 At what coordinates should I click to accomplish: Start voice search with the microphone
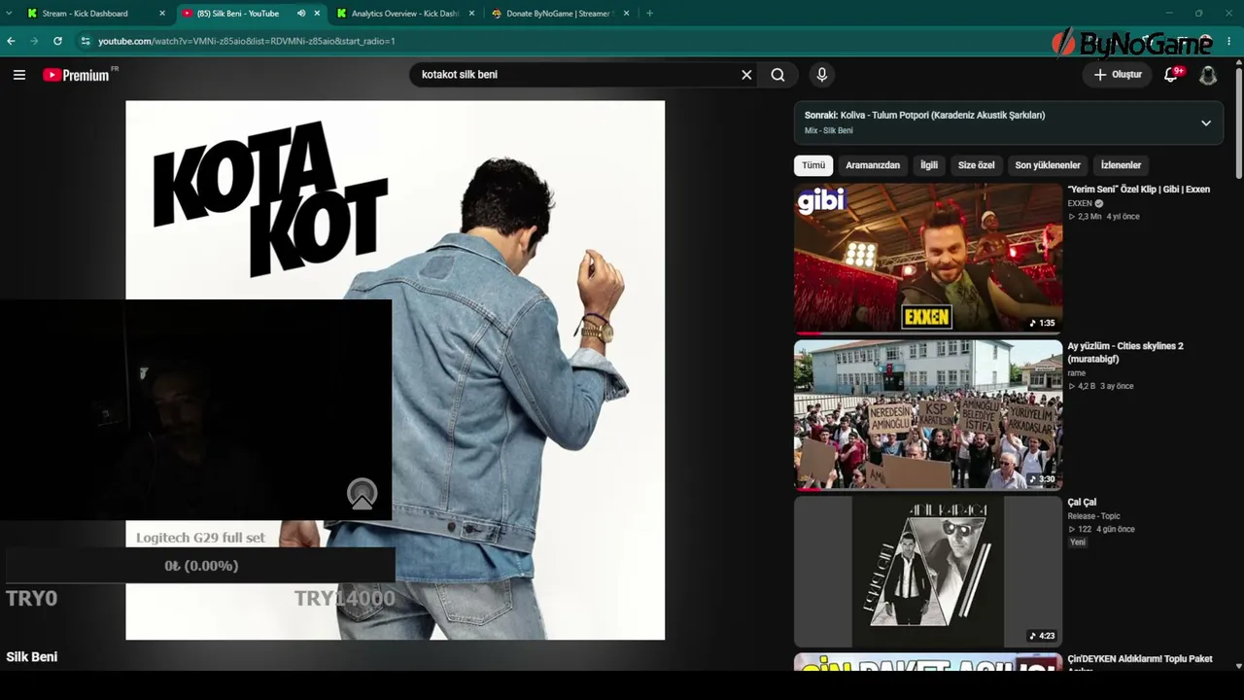pyautogui.click(x=822, y=75)
